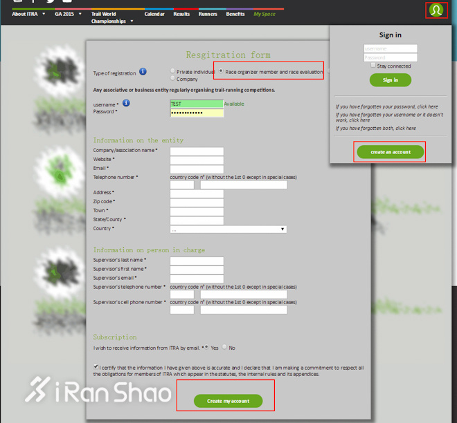
Task: Click the create an account button
Action: (390, 152)
